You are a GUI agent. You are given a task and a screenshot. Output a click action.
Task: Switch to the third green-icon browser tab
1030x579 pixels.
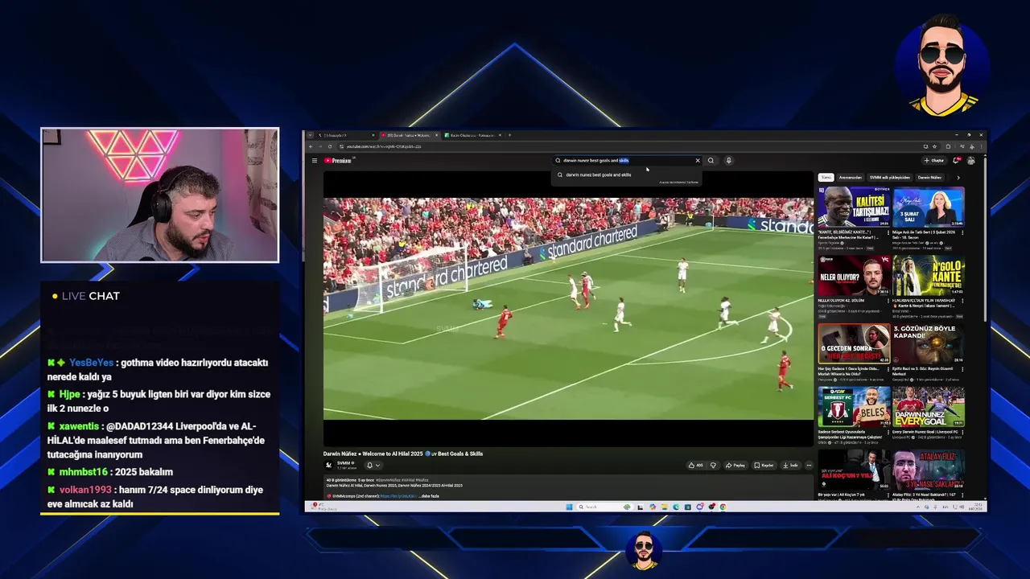(x=472, y=135)
